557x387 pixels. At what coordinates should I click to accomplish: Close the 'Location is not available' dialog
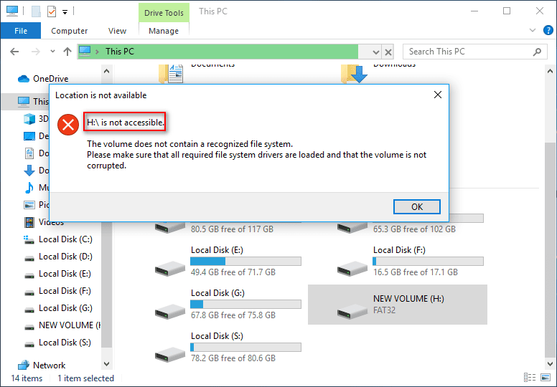(x=437, y=95)
